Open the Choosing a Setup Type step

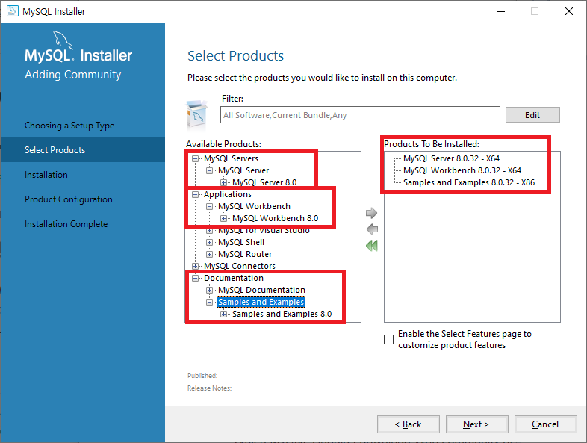[69, 126]
